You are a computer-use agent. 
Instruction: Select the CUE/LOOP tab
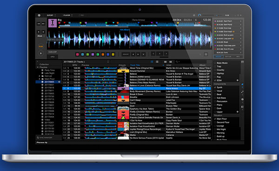pyautogui.click(x=52, y=52)
